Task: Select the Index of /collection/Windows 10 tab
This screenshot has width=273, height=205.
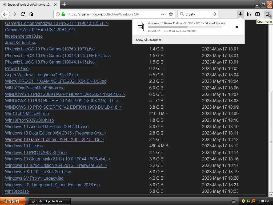Action: (30, 5)
